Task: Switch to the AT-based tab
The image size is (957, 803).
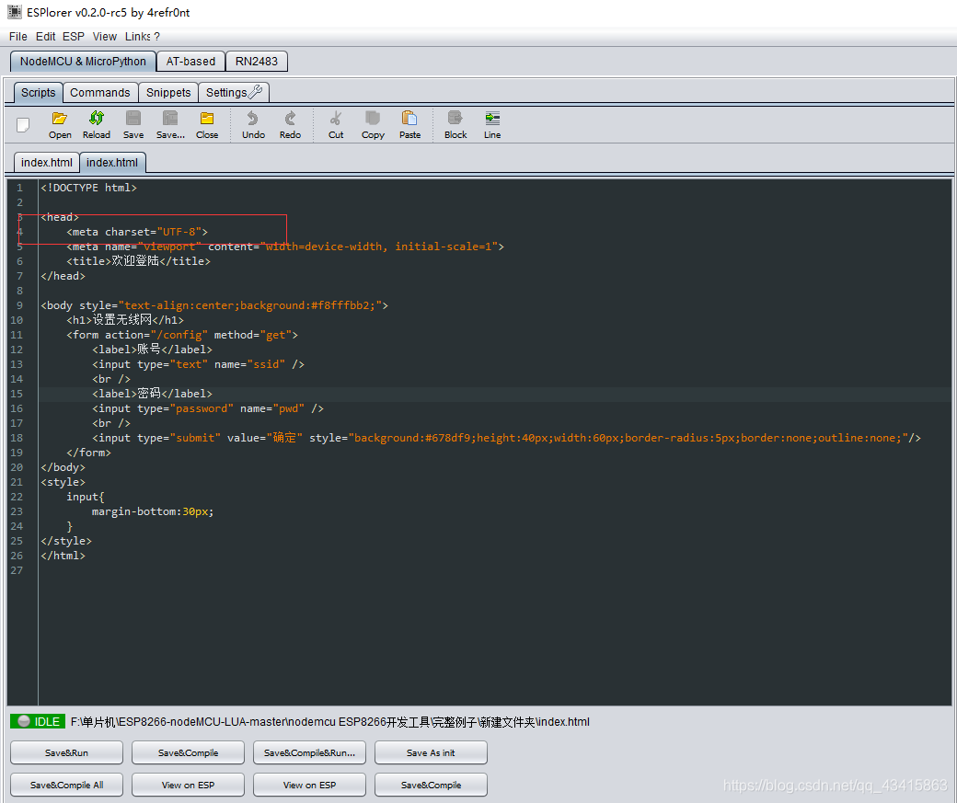Action: click(x=190, y=61)
